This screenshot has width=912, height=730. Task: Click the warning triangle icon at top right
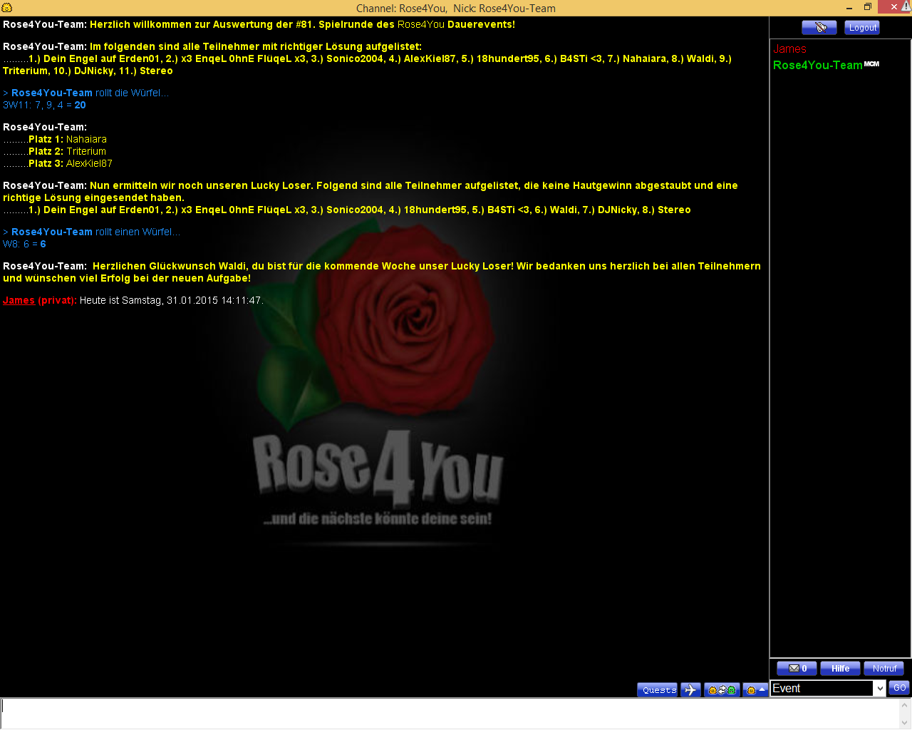point(906,6)
